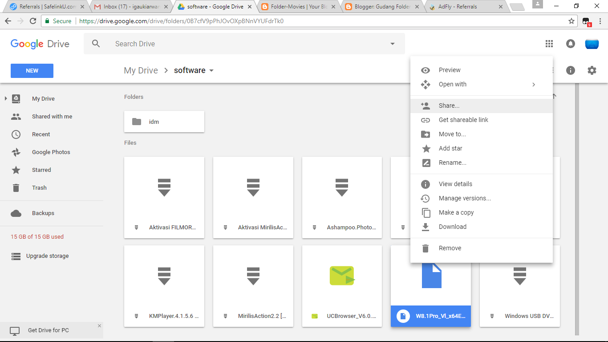Click the sort direction arrow above the files
This screenshot has width=608, height=342.
(554, 96)
